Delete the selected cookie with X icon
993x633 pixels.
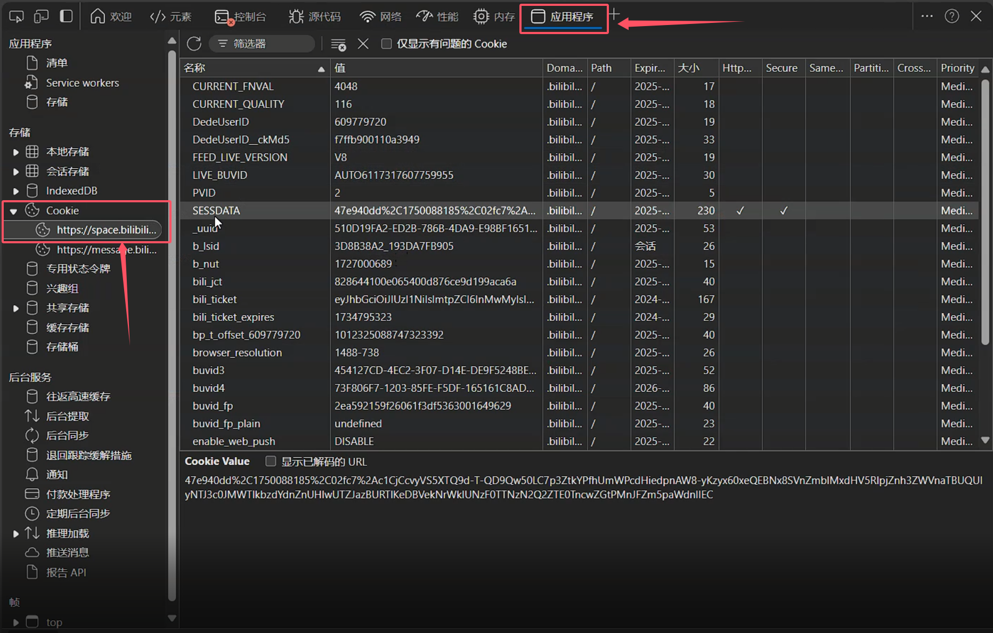point(363,44)
